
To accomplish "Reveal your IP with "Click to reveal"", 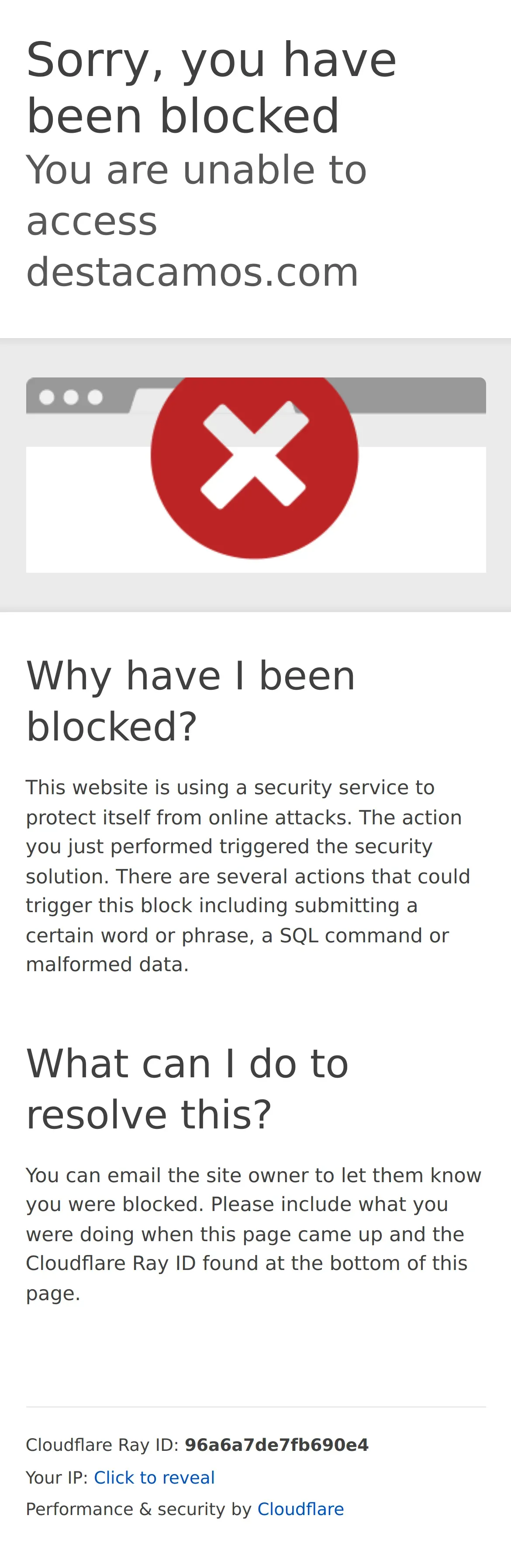I will click(154, 1477).
